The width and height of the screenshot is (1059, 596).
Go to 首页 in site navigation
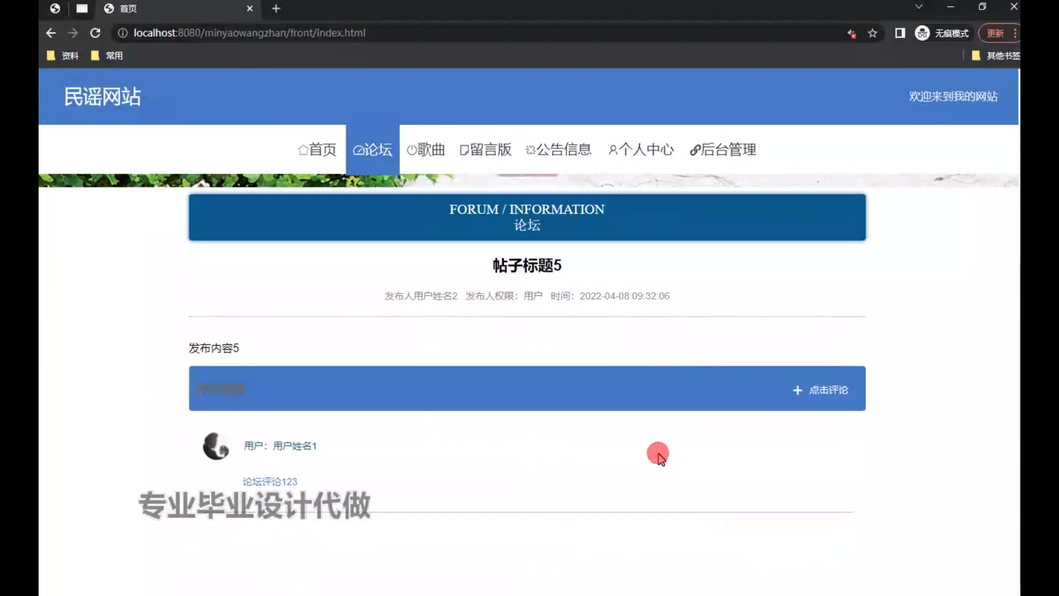[317, 150]
